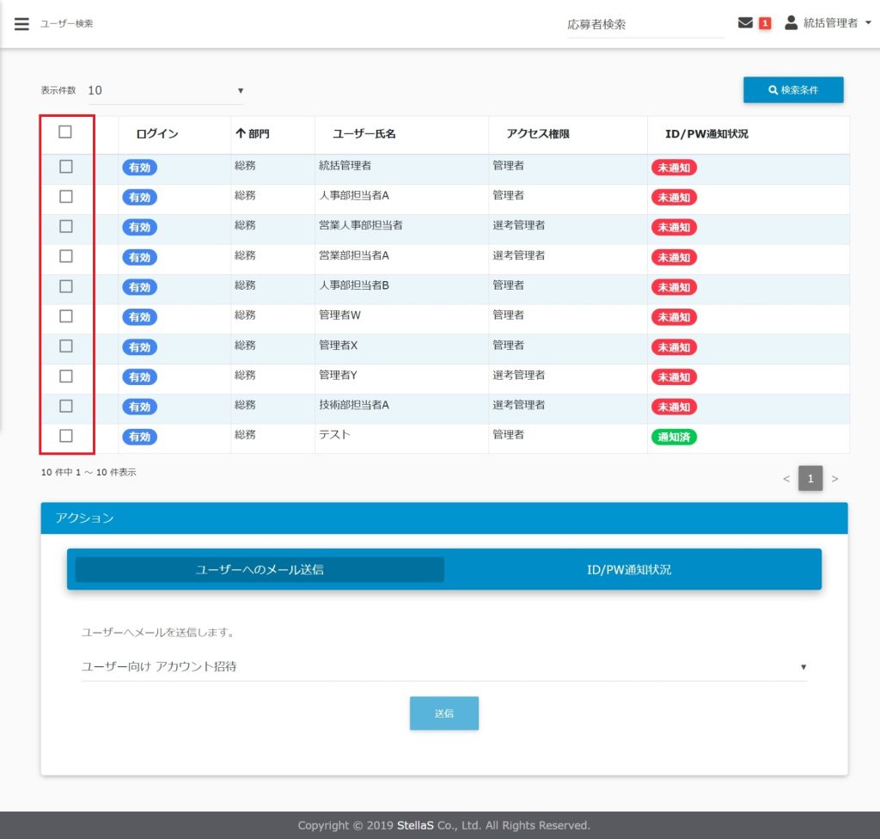Click the 統括管理者 user profile icon
The image size is (880, 839).
point(791,23)
